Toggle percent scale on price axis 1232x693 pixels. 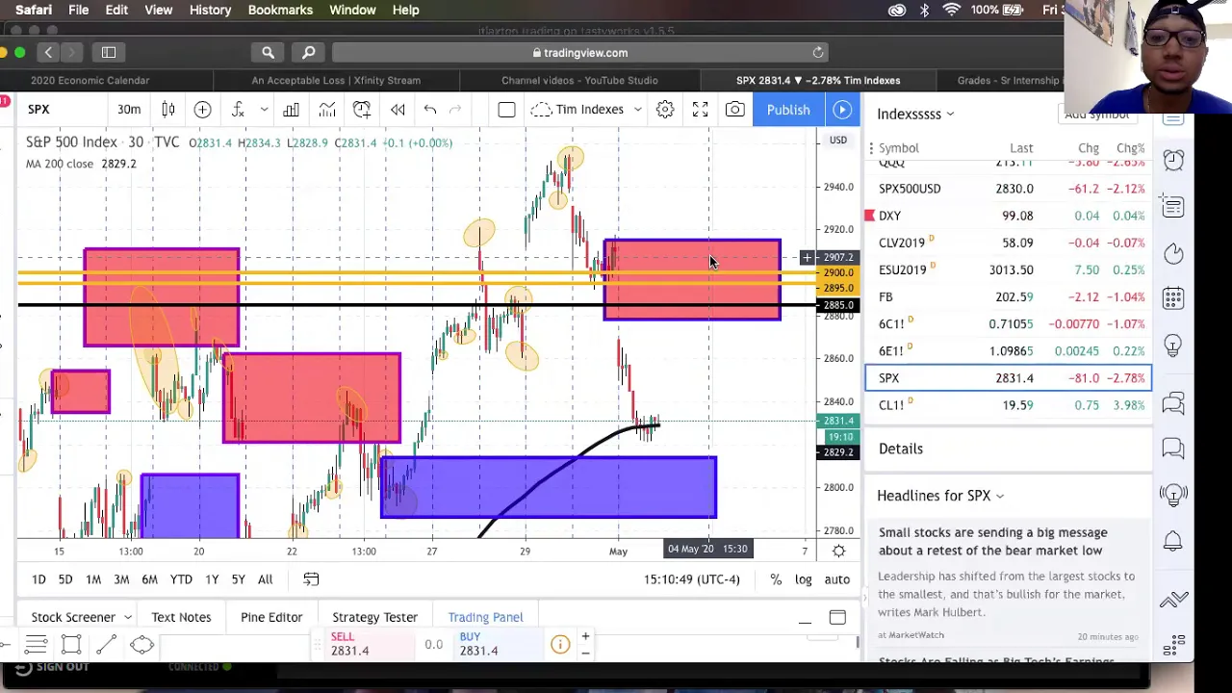(776, 579)
